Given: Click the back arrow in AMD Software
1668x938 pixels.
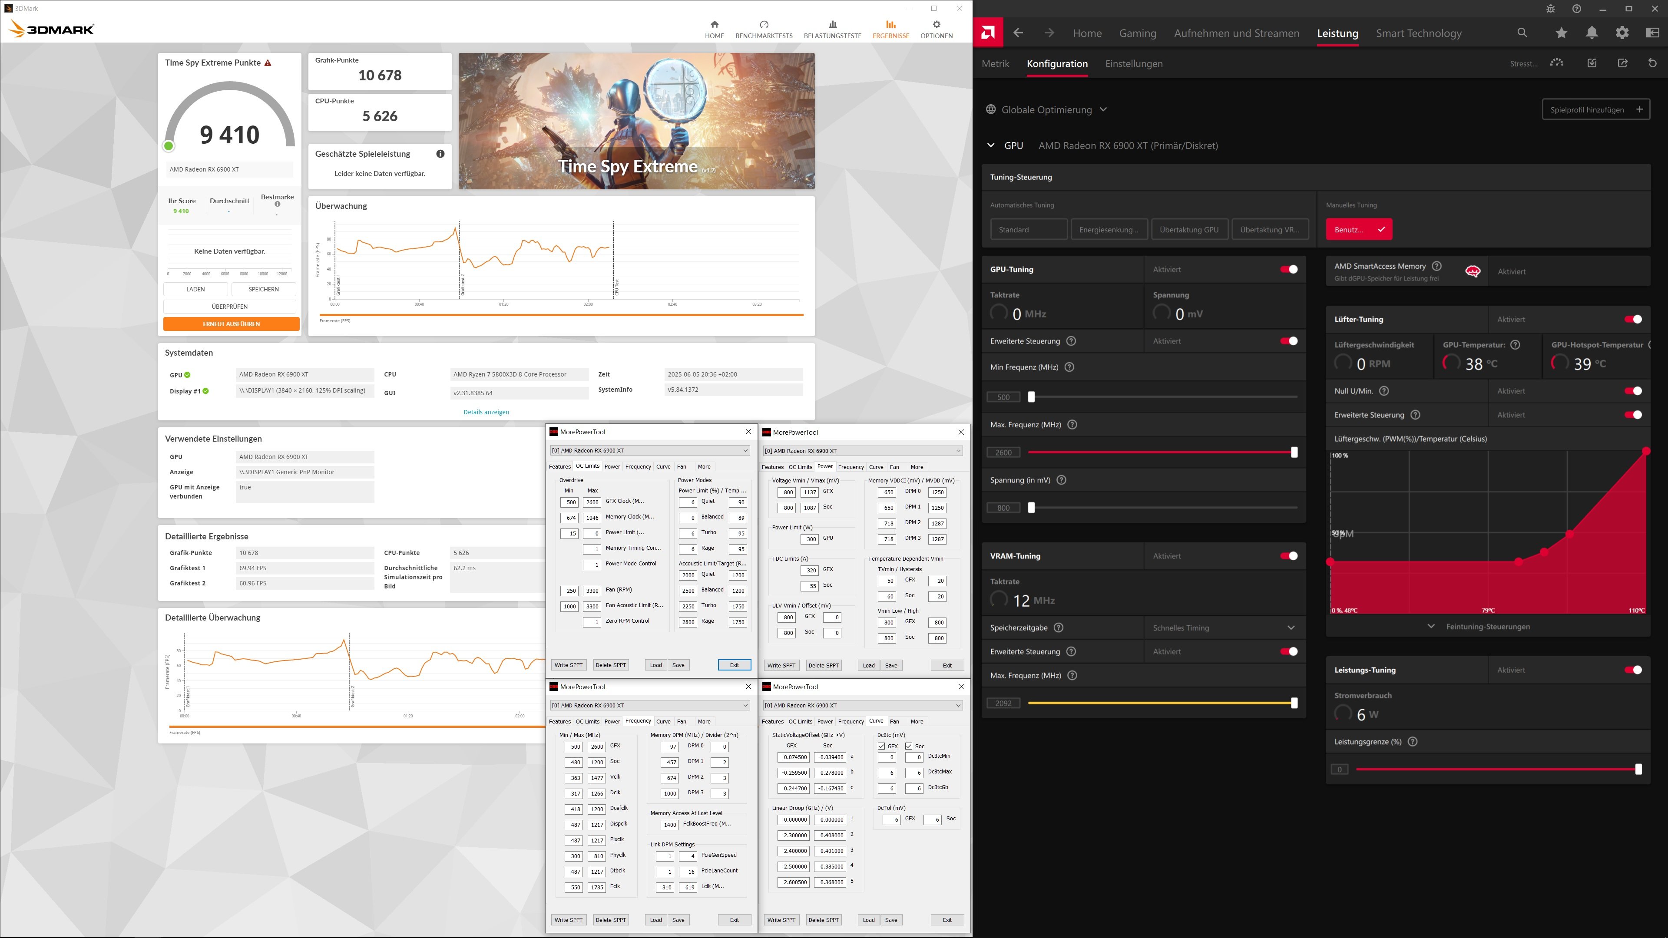Looking at the screenshot, I should point(1018,33).
